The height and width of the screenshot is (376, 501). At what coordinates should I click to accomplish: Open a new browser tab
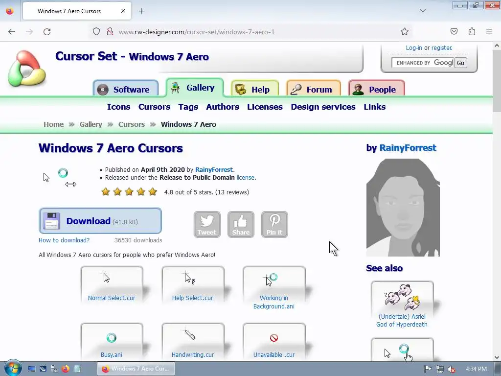coord(141,11)
